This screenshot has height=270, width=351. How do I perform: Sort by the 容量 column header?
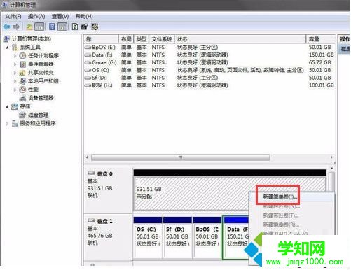(321, 39)
